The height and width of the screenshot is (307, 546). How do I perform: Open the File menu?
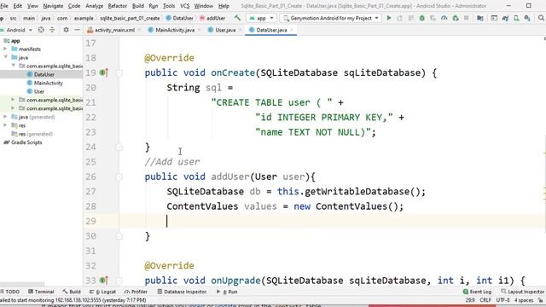[4, 6]
